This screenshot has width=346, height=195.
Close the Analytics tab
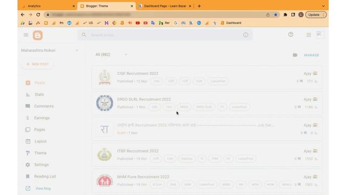coord(74,6)
